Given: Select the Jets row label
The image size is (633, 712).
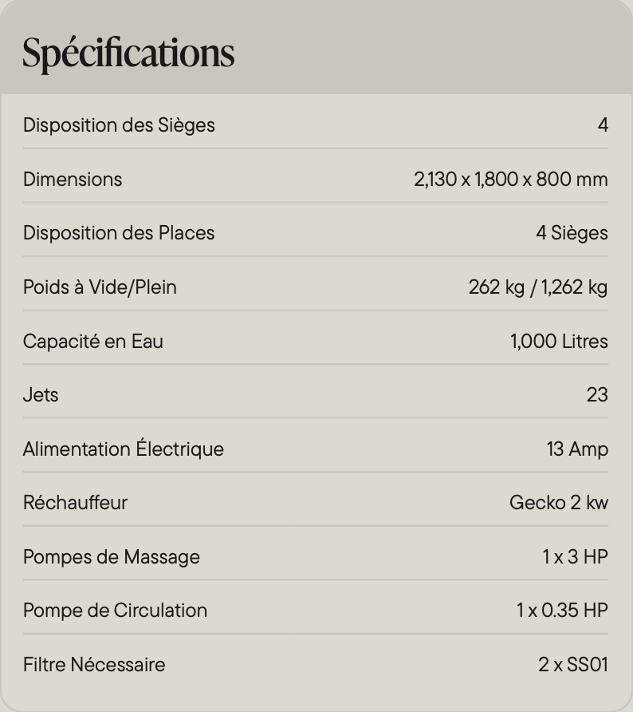Looking at the screenshot, I should 41,394.
